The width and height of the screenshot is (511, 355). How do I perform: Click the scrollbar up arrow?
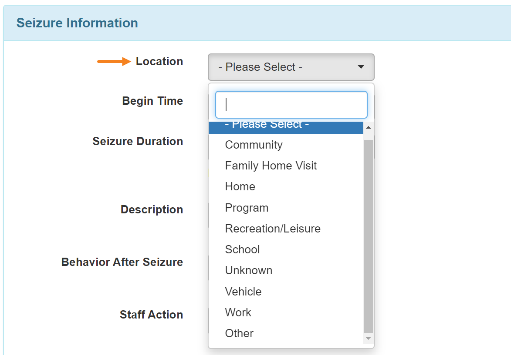tap(368, 127)
